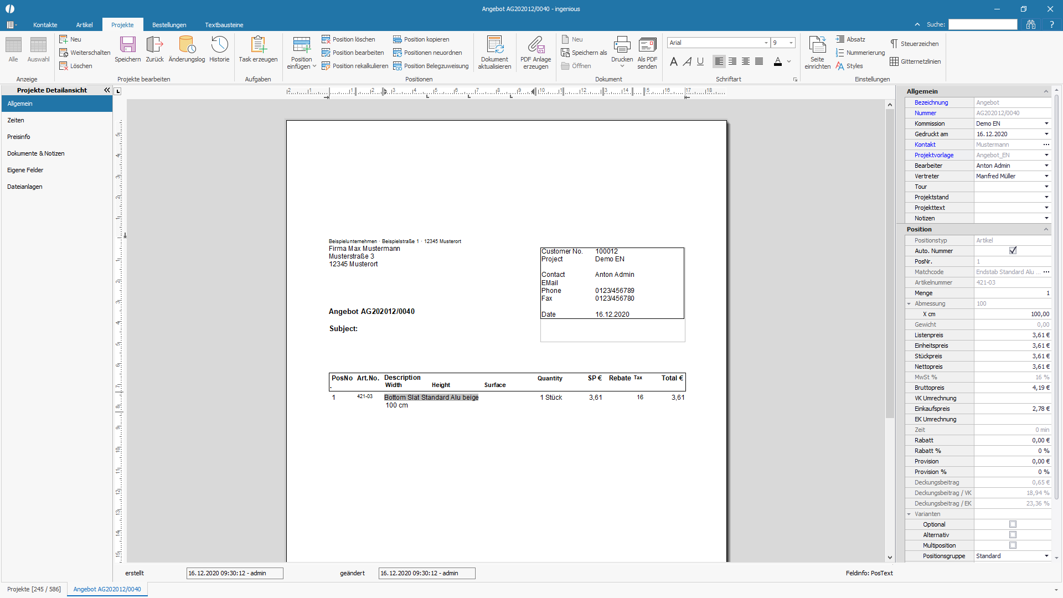1063x598 pixels.
Task: Click the font color A swatch
Action: coord(778,61)
